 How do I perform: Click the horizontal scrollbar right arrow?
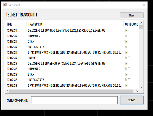point(137,91)
